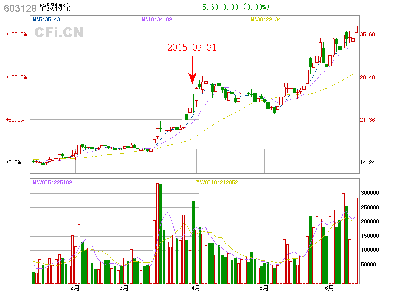The height and width of the screenshot is (299, 399).
Task: Select the 5月 month marker
Action: pyautogui.click(x=264, y=288)
